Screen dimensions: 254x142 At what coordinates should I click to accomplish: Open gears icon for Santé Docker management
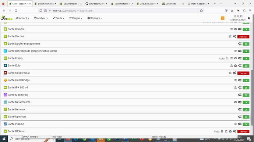point(240,44)
